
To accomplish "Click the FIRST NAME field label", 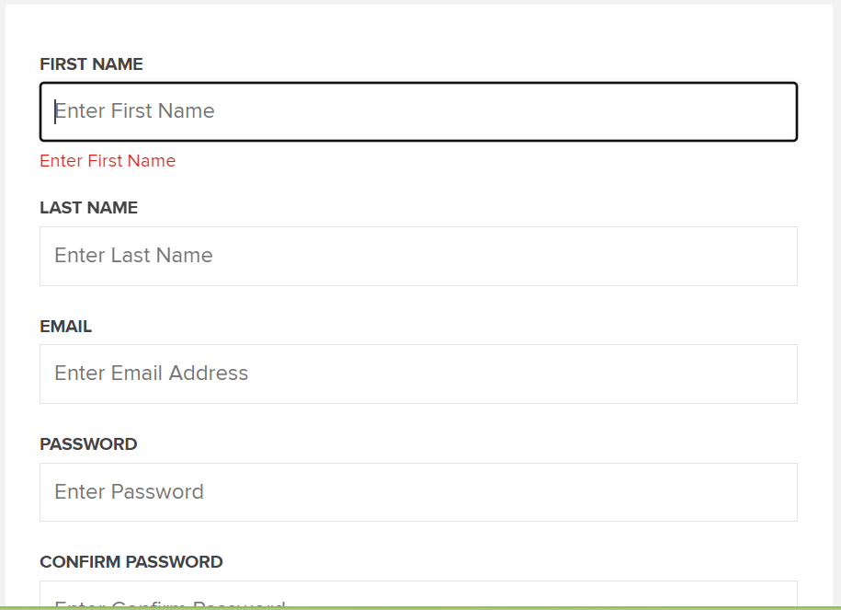I will point(91,64).
